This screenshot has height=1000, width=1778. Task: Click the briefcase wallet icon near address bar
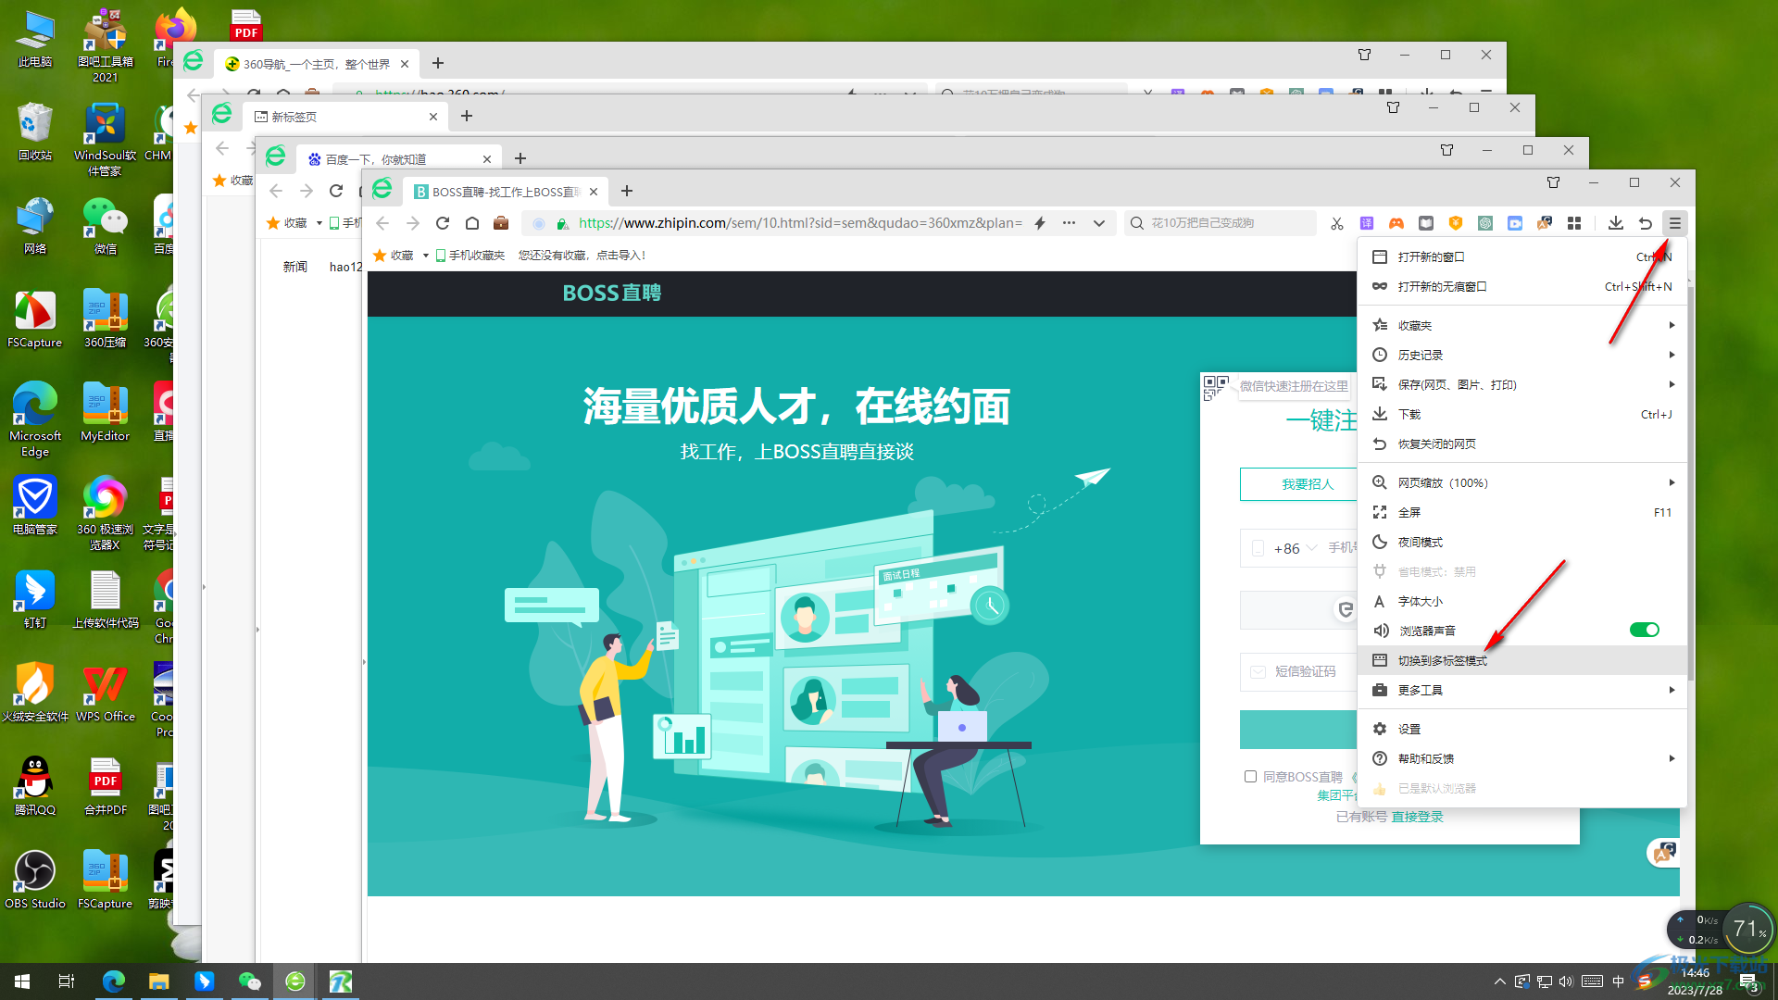[x=501, y=223]
